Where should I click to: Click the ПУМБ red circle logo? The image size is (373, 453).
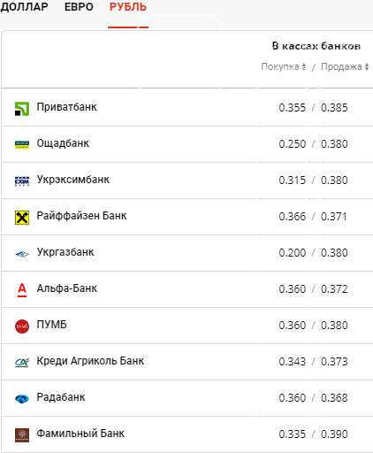[x=22, y=326]
